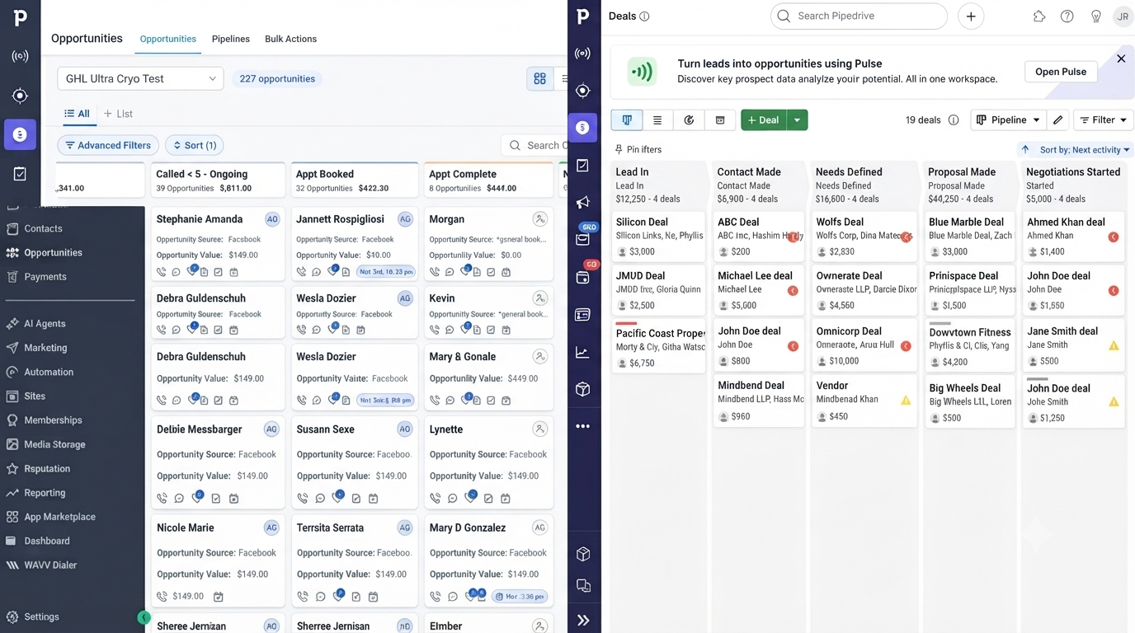The width and height of the screenshot is (1135, 633).
Task: Expand the Pipedrive sidebar with double chevron
Action: click(x=583, y=621)
